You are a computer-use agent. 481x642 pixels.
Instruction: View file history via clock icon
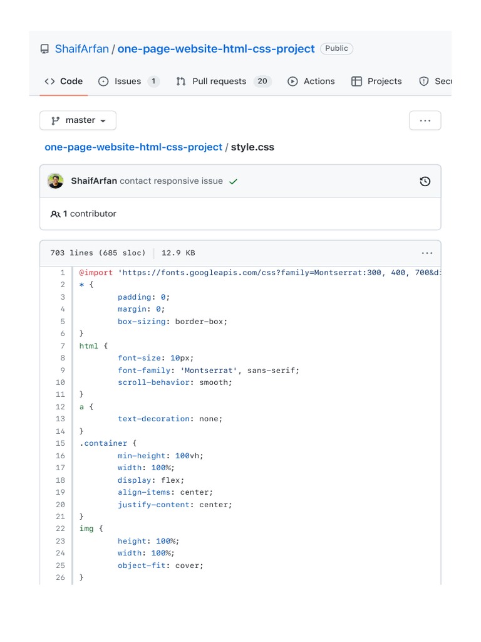click(425, 182)
